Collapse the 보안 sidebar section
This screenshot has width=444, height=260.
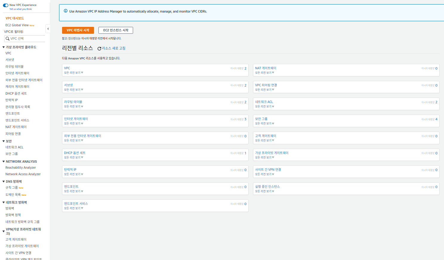click(4, 141)
